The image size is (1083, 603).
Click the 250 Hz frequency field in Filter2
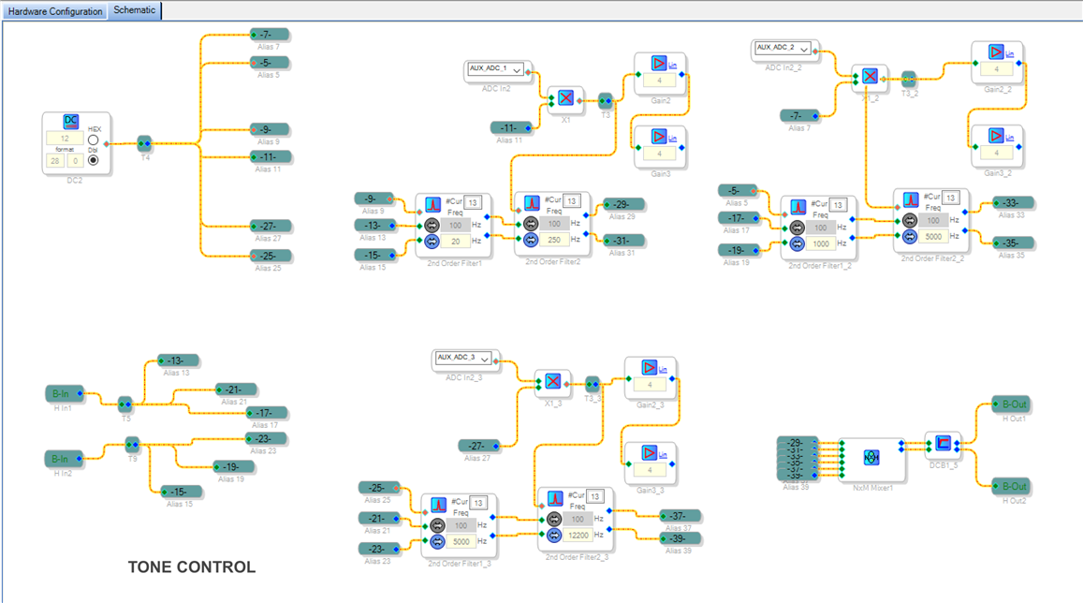(555, 240)
